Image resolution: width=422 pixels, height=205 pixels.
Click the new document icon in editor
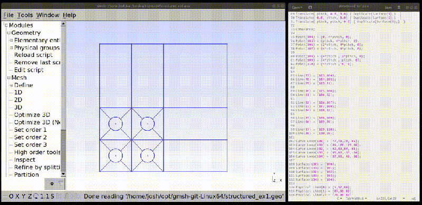point(310,8)
